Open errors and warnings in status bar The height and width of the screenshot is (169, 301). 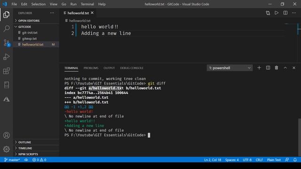point(39,160)
